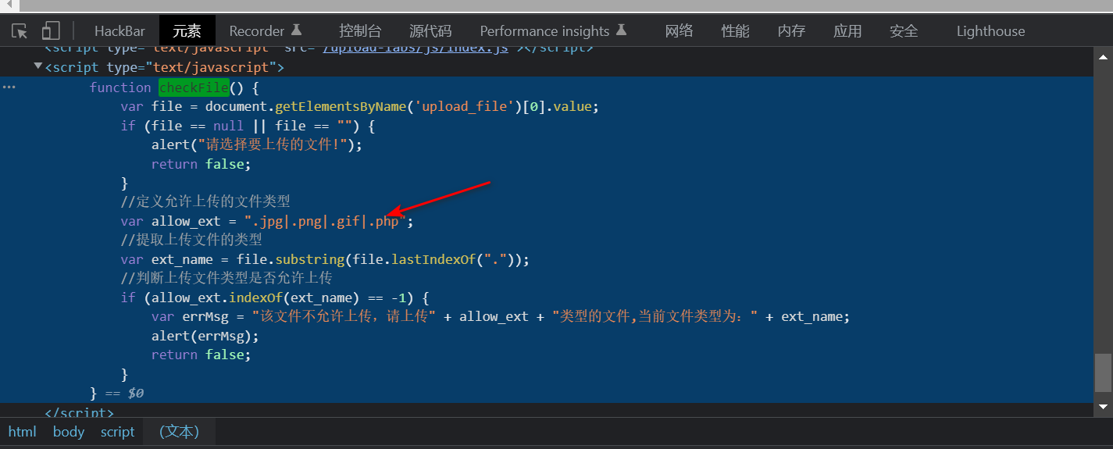Collapse the script text/javascript node

[38, 67]
